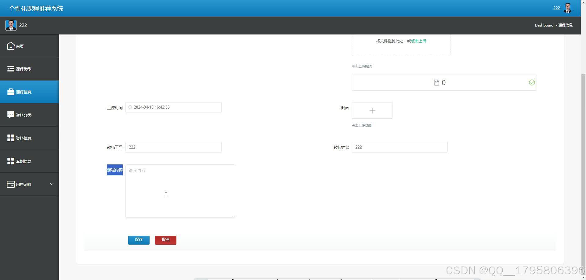The width and height of the screenshot is (586, 280).
Task: Click the briefcase icon for 课程信息
Action: click(x=11, y=92)
